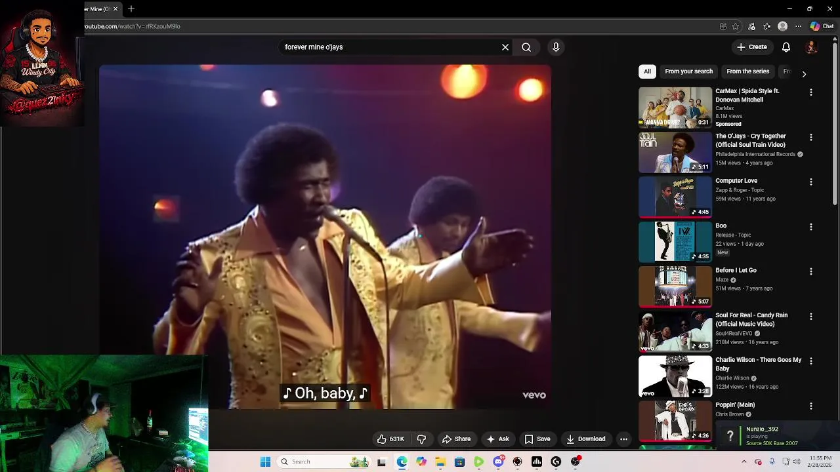Screen dimensions: 840x472
Task: Clear the YouTube search box text
Action: click(x=505, y=47)
